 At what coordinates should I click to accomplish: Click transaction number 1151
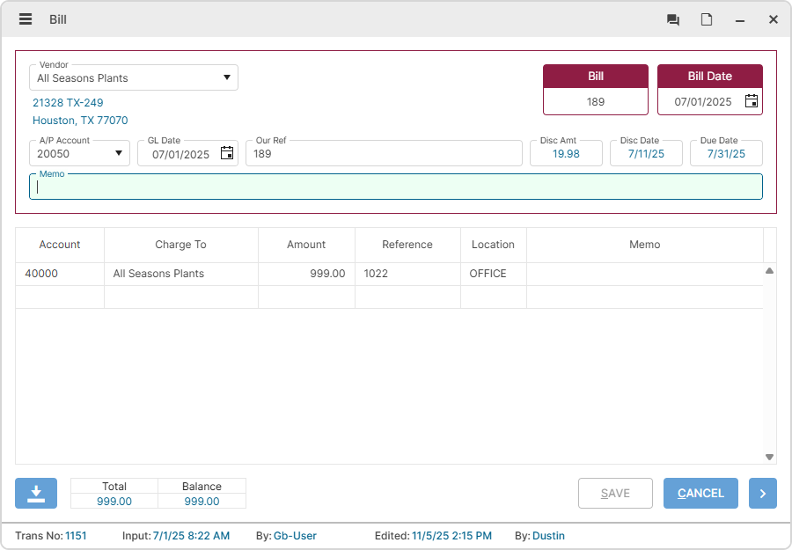tap(76, 536)
